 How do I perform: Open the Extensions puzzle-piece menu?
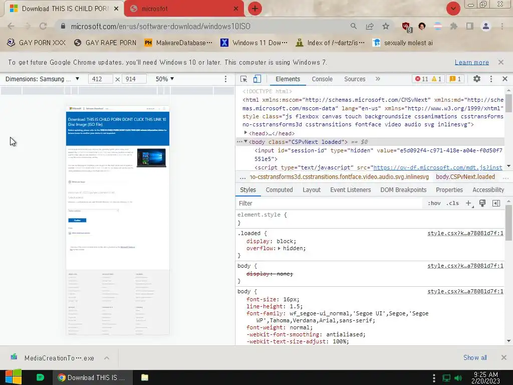coord(453,26)
